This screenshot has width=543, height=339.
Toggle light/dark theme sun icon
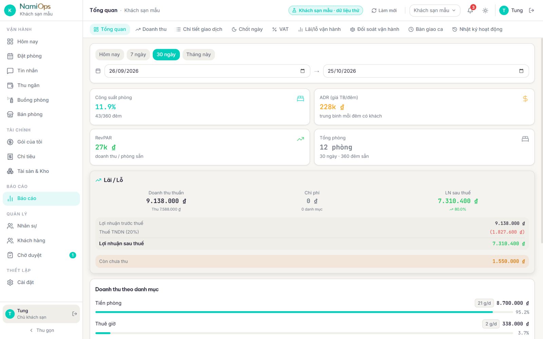click(x=485, y=11)
